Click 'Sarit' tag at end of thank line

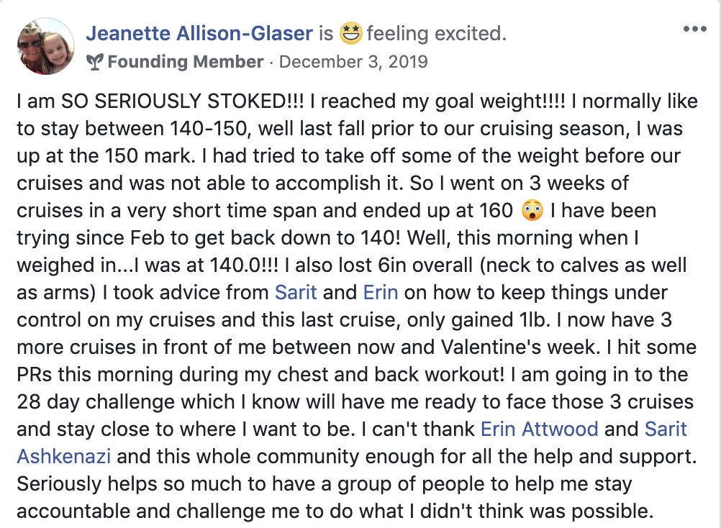click(666, 429)
